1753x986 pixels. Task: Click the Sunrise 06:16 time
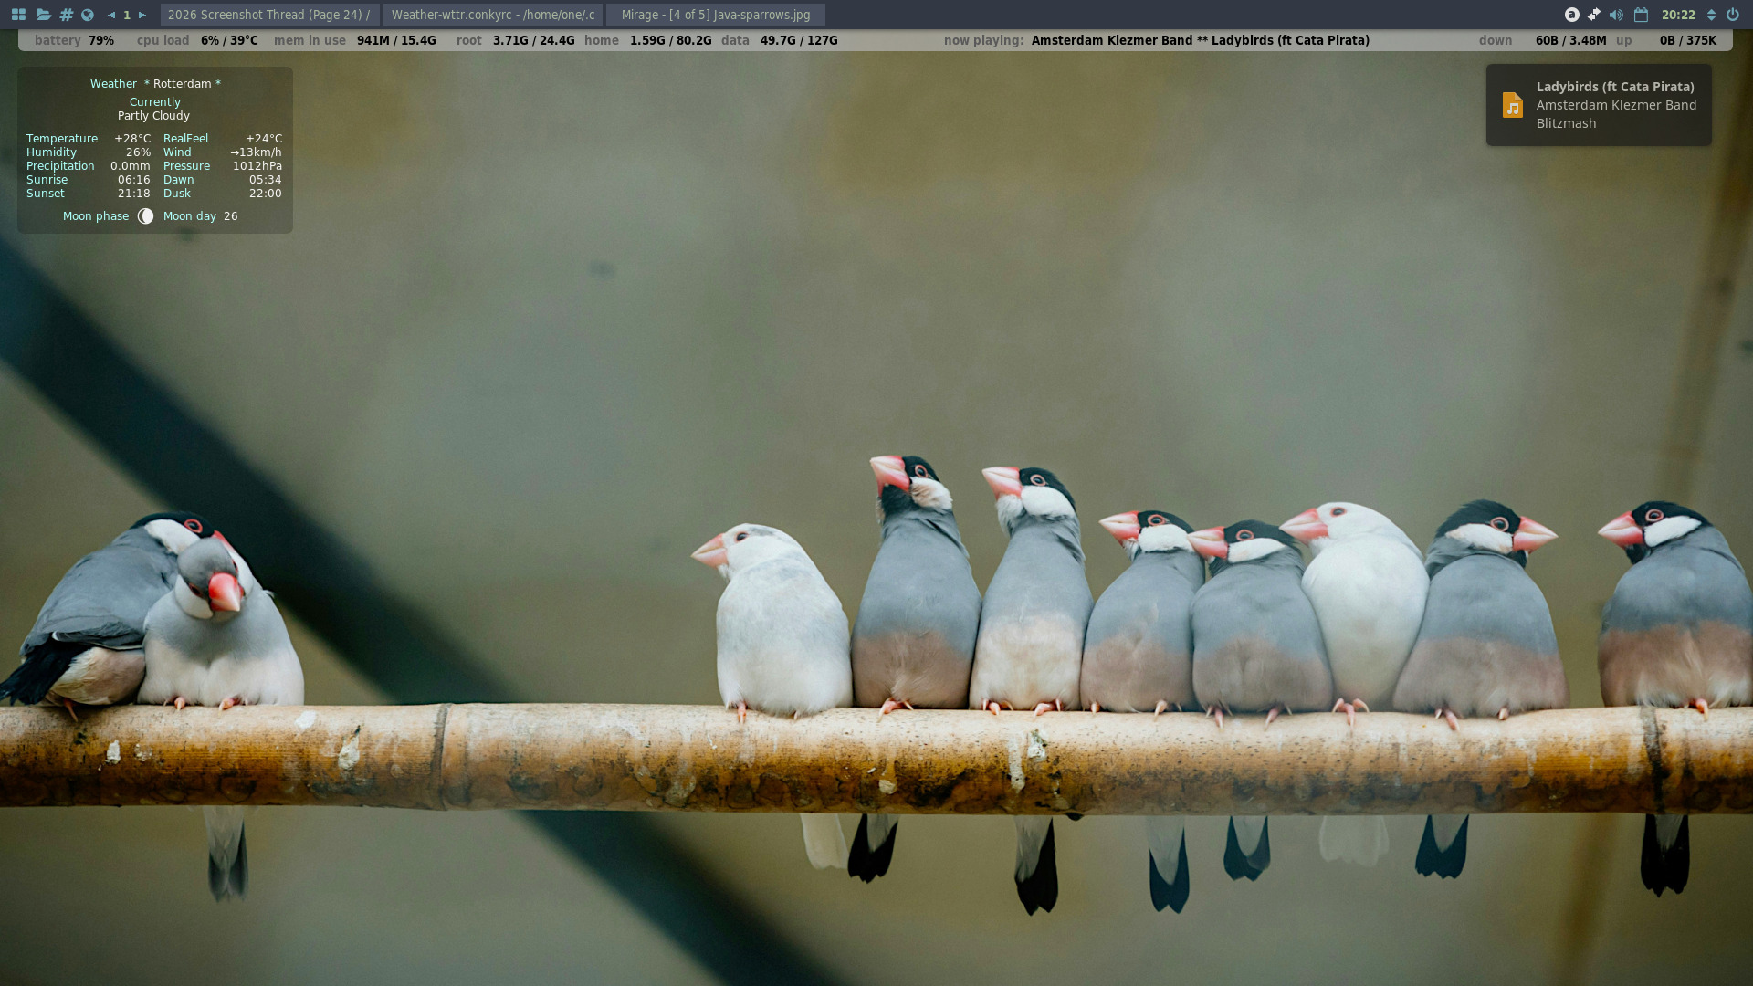134,180
